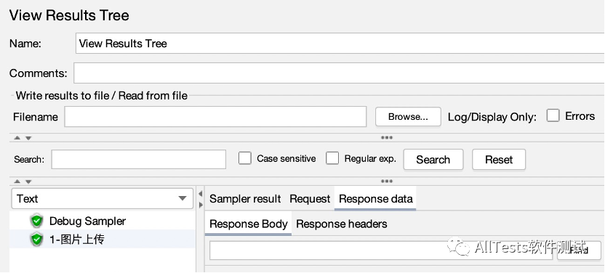Click left arrow on the results split divider
This screenshot has width=605, height=273.
pyautogui.click(x=200, y=193)
